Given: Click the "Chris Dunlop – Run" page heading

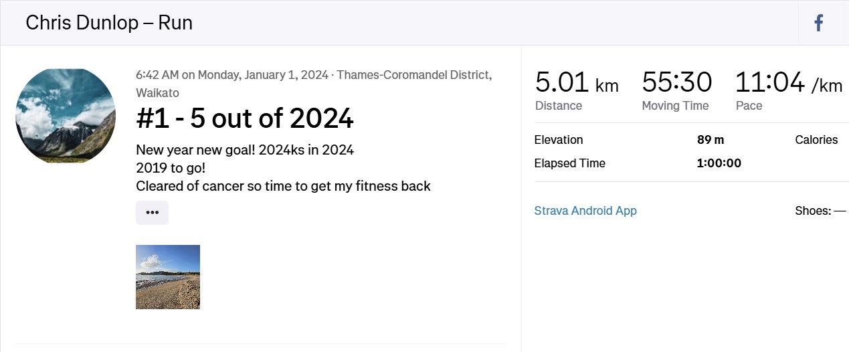Looking at the screenshot, I should pos(109,23).
